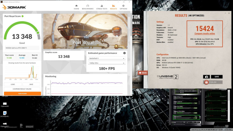Screen dimensions: 233x131
Task: Click the link icon beside Power Limit
Action: (x=199, y=103)
